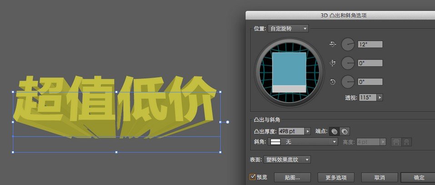Click the X-axis rotation dial

point(348,44)
